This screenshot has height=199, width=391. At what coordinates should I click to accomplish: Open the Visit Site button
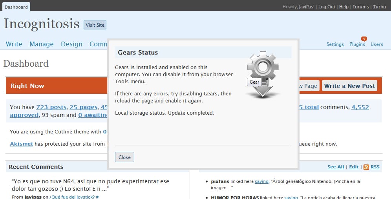(95, 25)
